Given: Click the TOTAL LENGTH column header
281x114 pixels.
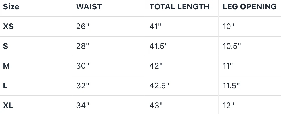Looking at the screenshot, I should click(179, 7).
